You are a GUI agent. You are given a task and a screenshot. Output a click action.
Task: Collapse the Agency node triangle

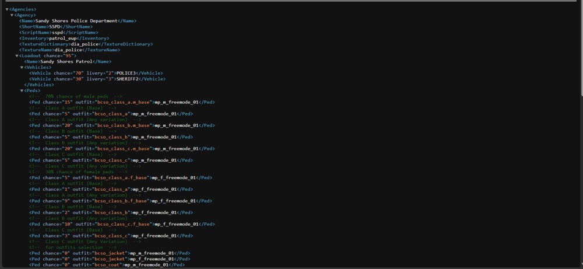pos(12,15)
